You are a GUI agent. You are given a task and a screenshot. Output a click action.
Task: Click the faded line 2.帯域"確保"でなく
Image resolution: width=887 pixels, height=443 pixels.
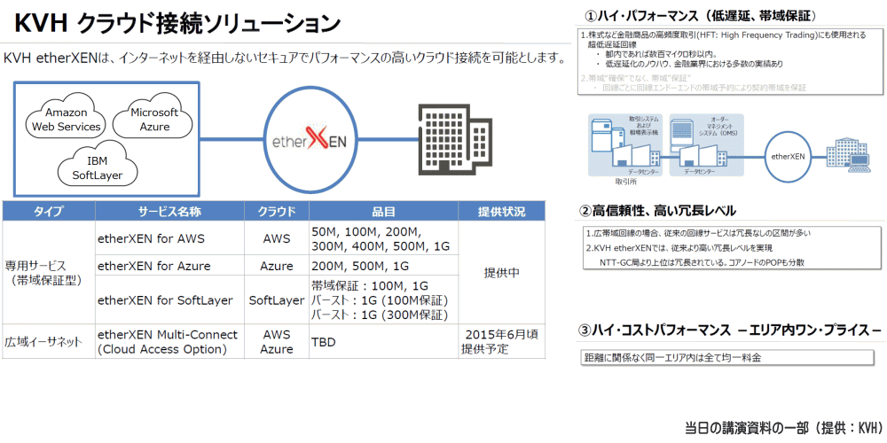tap(638, 78)
